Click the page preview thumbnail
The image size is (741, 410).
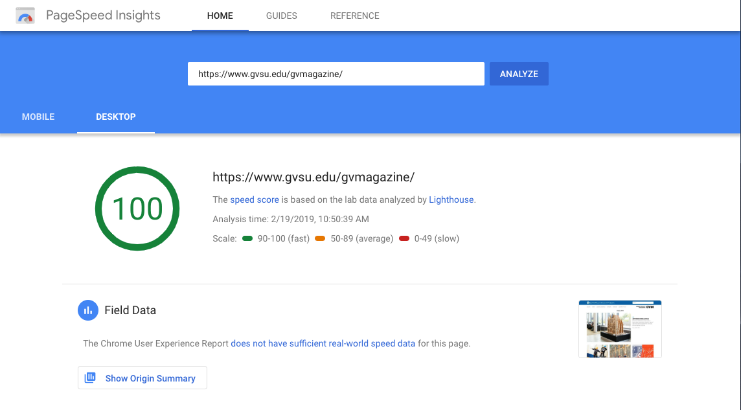pyautogui.click(x=619, y=328)
